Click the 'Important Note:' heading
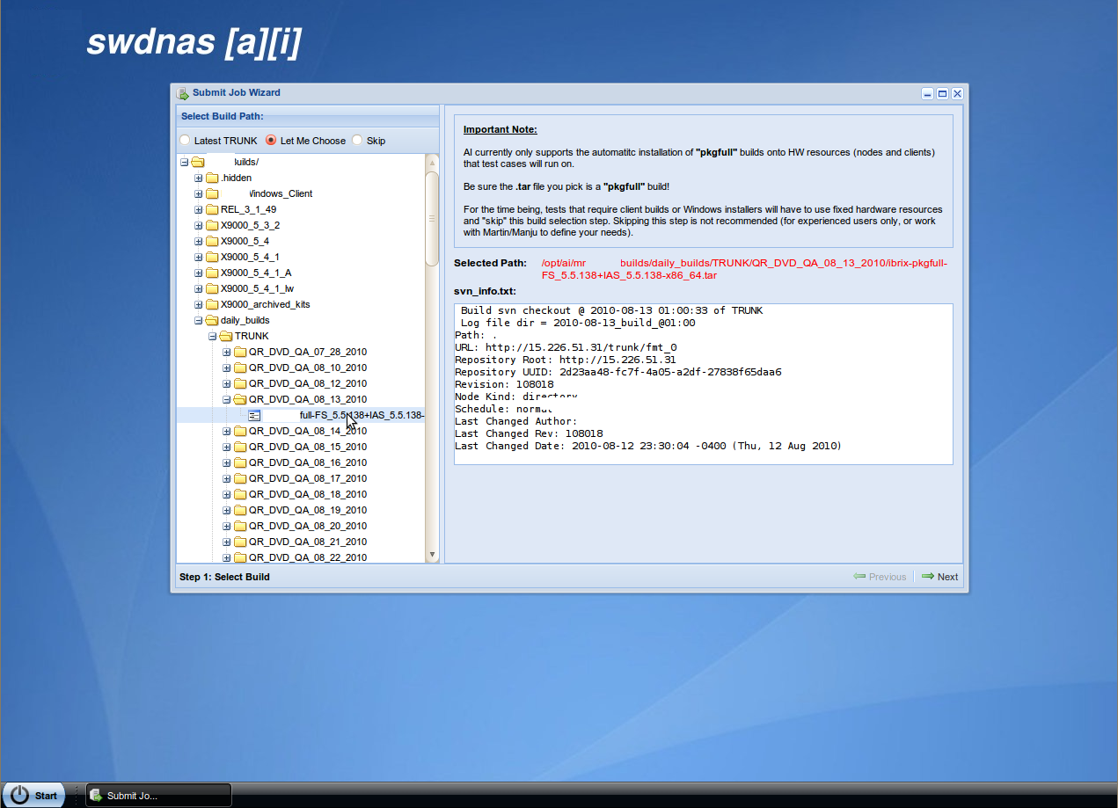Image resolution: width=1118 pixels, height=808 pixels. pyautogui.click(x=500, y=129)
